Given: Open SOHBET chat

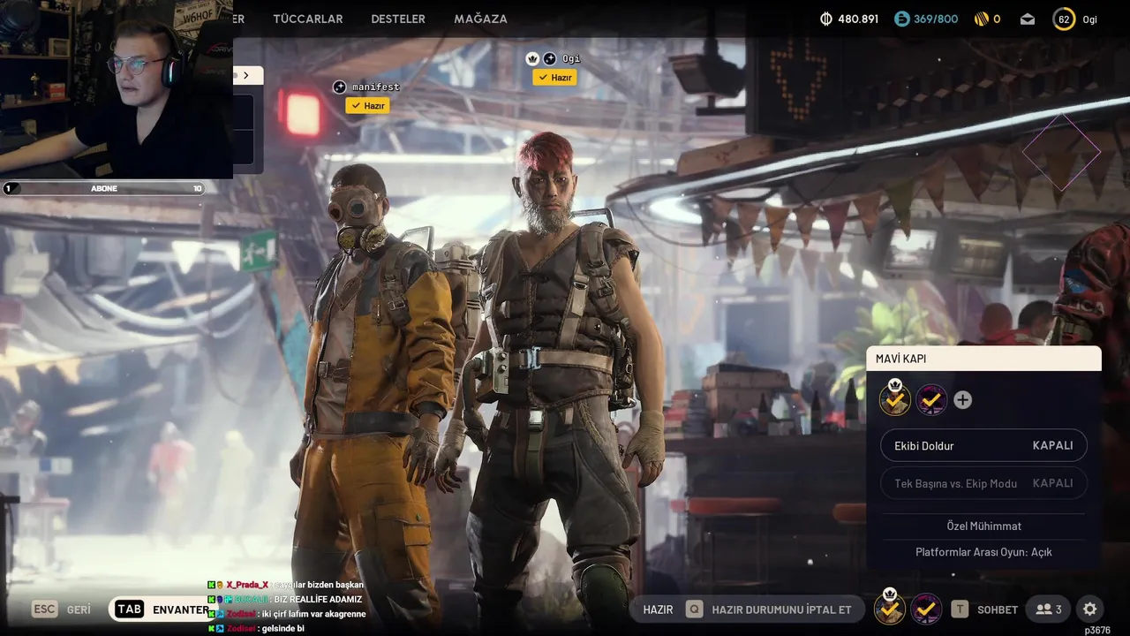Looking at the screenshot, I should click(x=998, y=609).
